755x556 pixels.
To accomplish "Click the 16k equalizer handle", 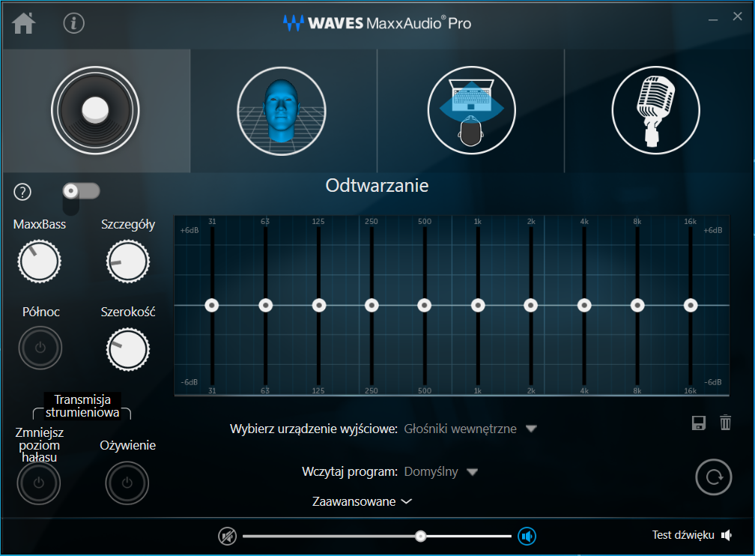I will pos(691,305).
